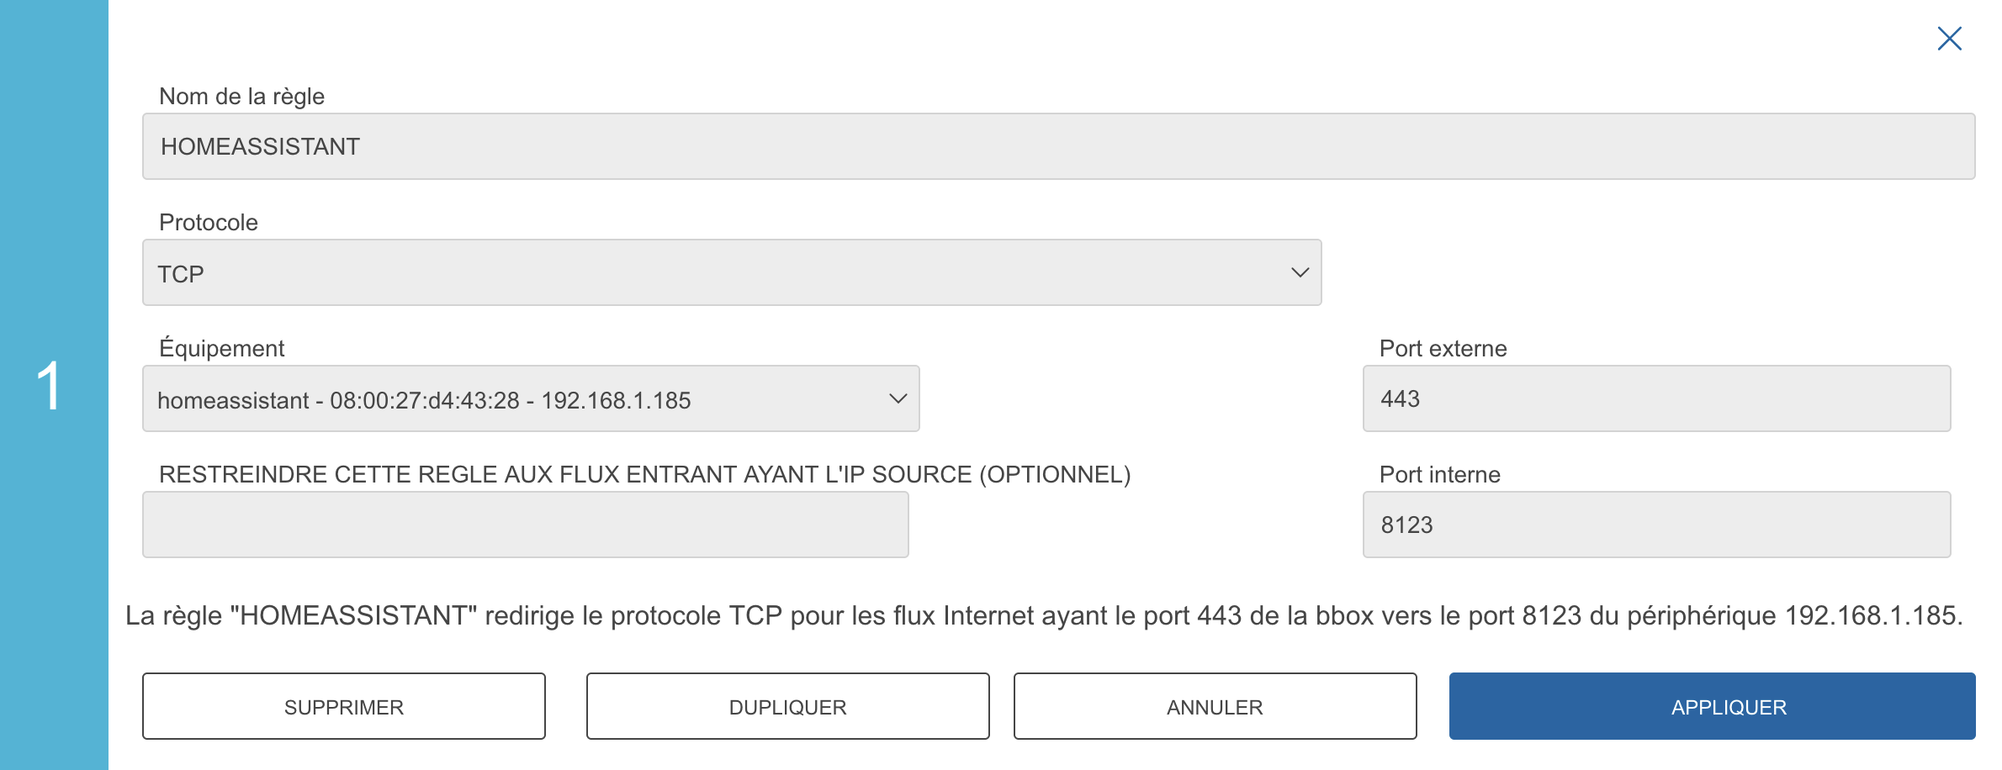Focus the Port interne field showing 8123
The width and height of the screenshot is (2002, 770).
click(1655, 525)
